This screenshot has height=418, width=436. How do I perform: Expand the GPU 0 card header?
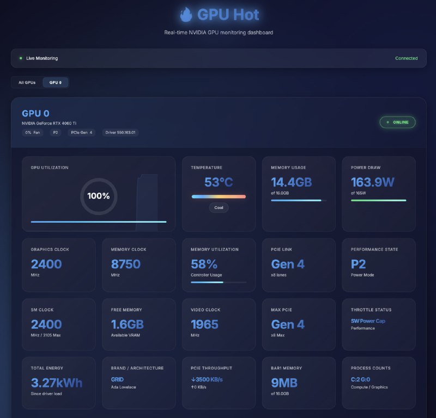218,121
